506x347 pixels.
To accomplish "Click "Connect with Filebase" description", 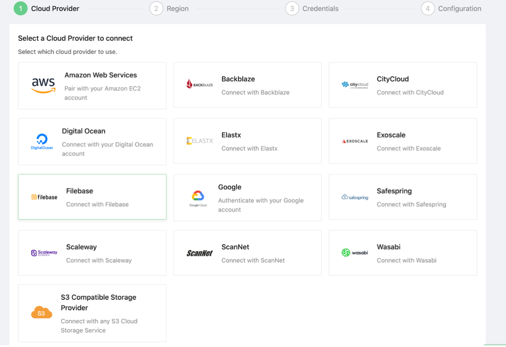I will (x=97, y=204).
